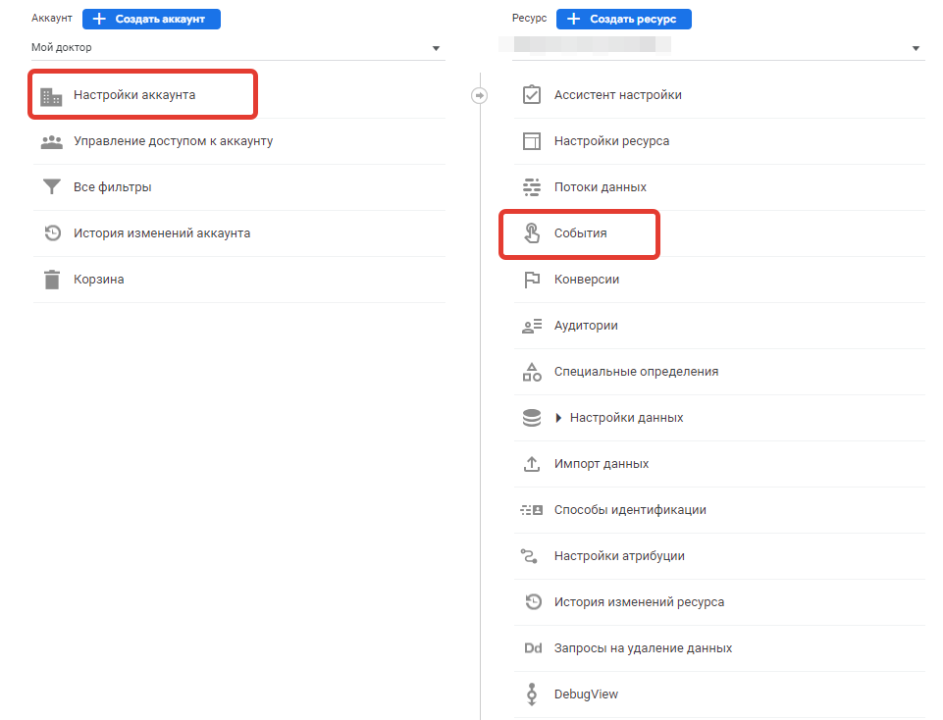Click the Создать аккаунт button
Image resolution: width=943 pixels, height=720 pixels.
[x=151, y=19]
